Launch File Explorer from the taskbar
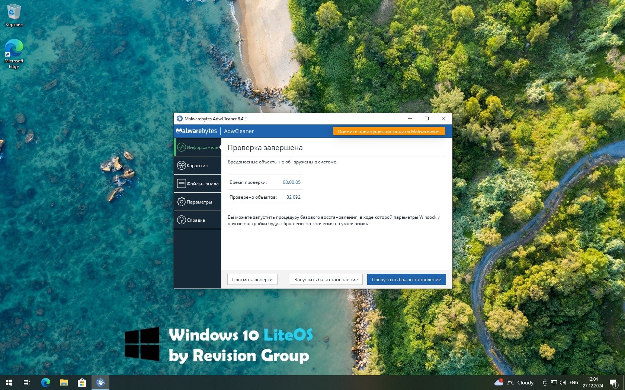 (x=64, y=383)
